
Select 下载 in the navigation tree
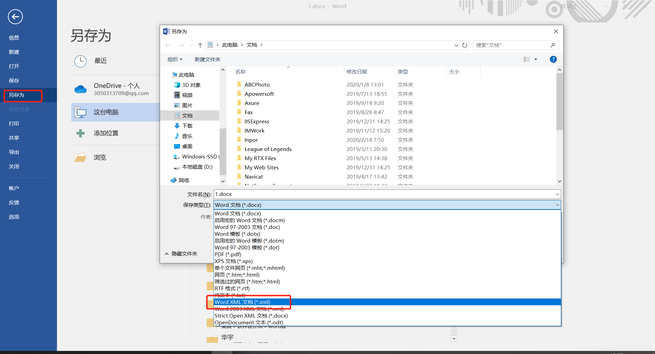click(x=184, y=126)
